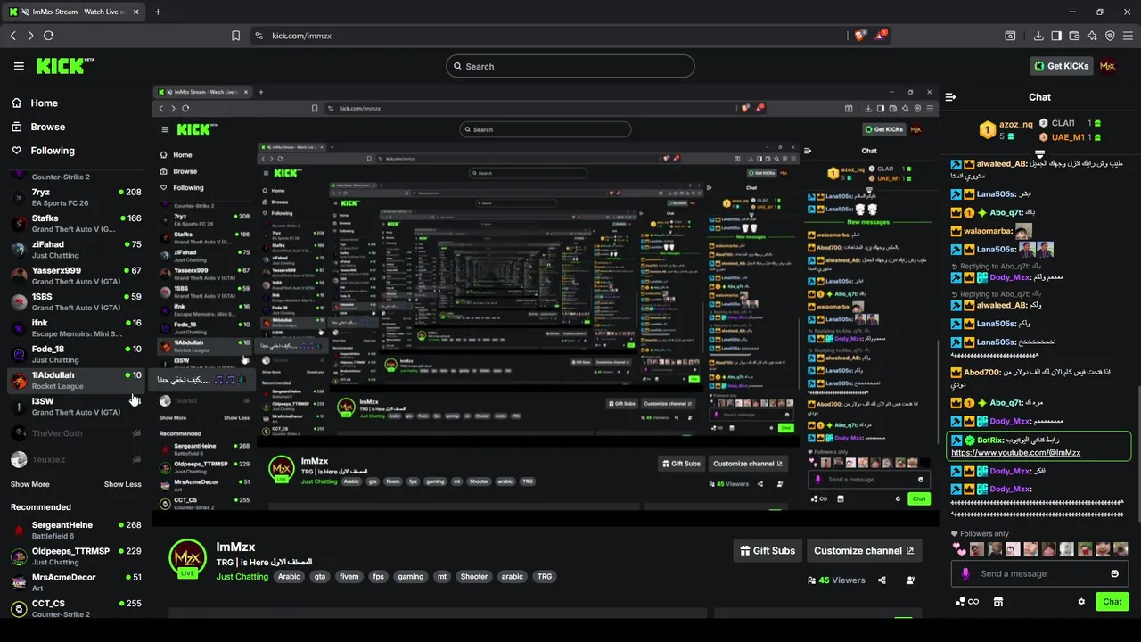
Task: Open the browser downloads icon
Action: [1038, 36]
